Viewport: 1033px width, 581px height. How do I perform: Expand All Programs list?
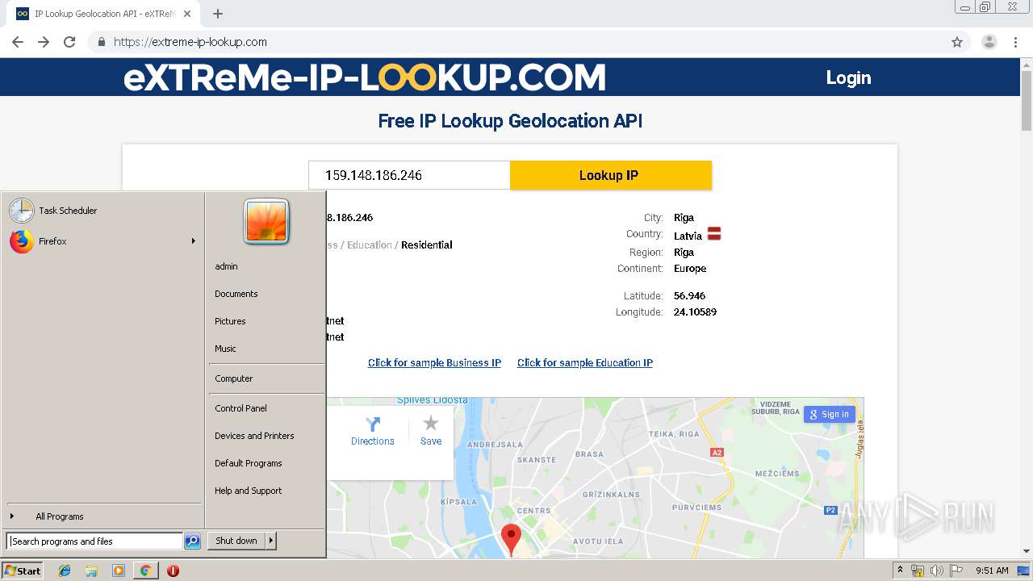pyautogui.click(x=59, y=516)
